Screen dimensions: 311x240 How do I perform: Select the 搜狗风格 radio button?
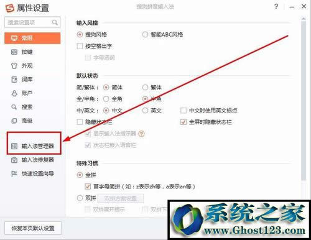(x=80, y=34)
